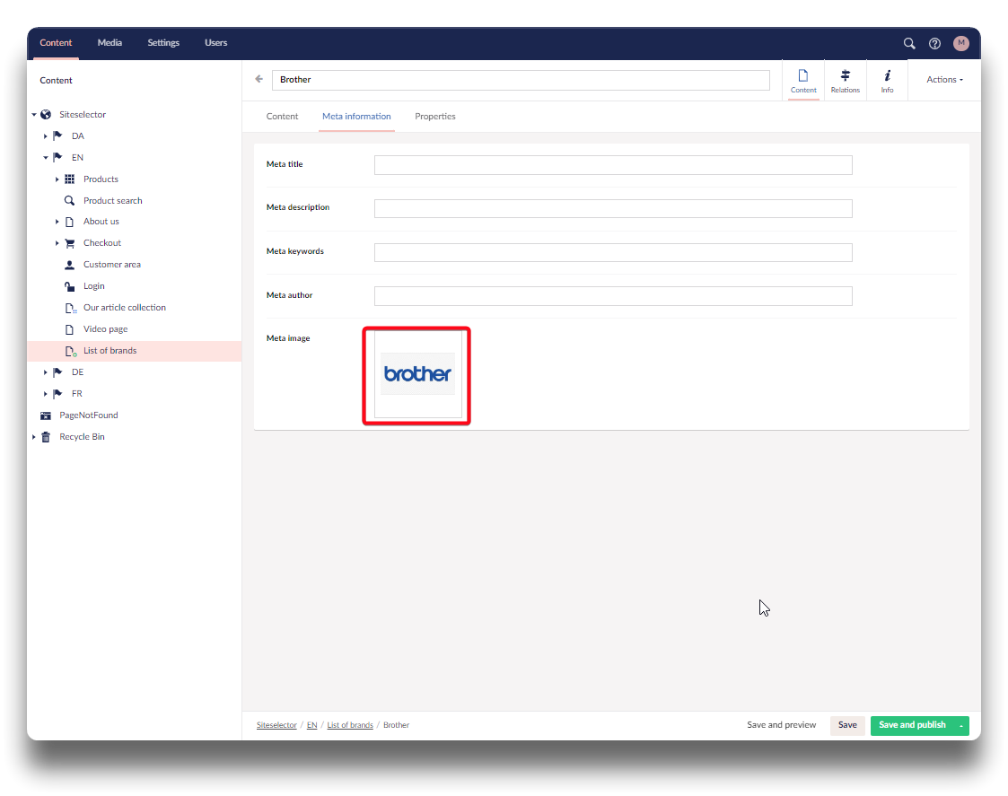Focus the Meta description input field
The width and height of the screenshot is (1008, 796).
coord(612,209)
